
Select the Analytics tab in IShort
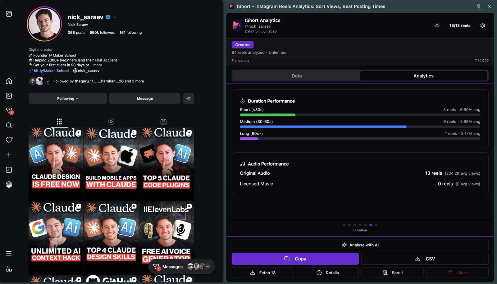(x=423, y=76)
